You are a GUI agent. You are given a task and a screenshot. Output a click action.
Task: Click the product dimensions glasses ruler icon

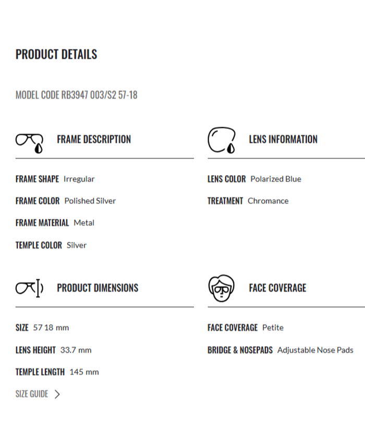[29, 288]
